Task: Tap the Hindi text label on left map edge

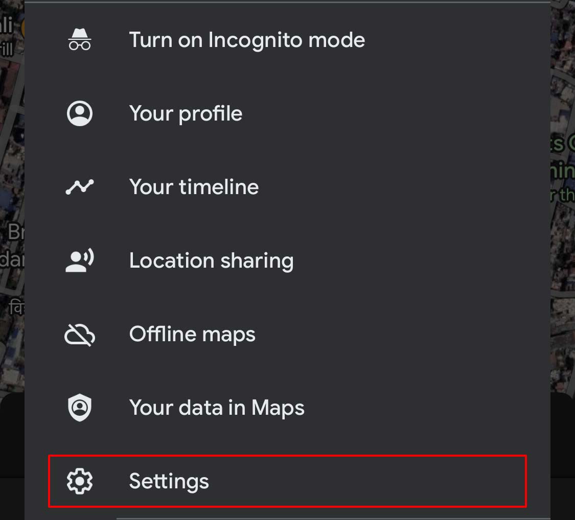Action: [16, 307]
